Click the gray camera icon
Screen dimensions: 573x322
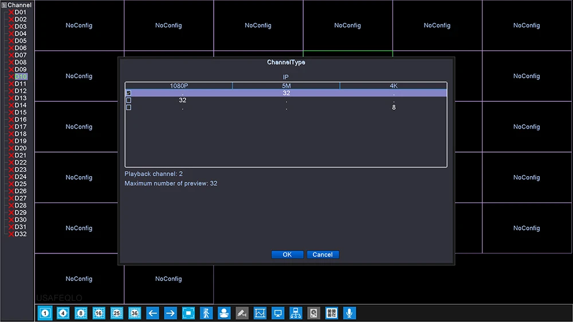242,313
